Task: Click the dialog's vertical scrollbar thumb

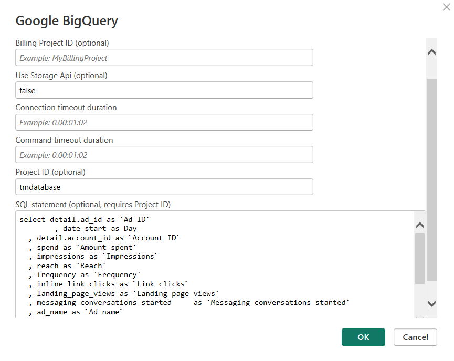Action: click(x=432, y=179)
